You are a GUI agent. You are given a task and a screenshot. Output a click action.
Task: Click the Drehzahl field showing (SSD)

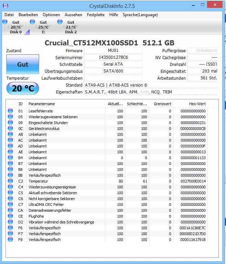(x=203, y=64)
